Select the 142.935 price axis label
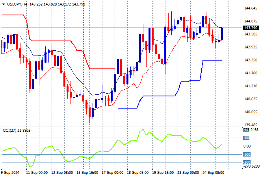 [x=251, y=47]
